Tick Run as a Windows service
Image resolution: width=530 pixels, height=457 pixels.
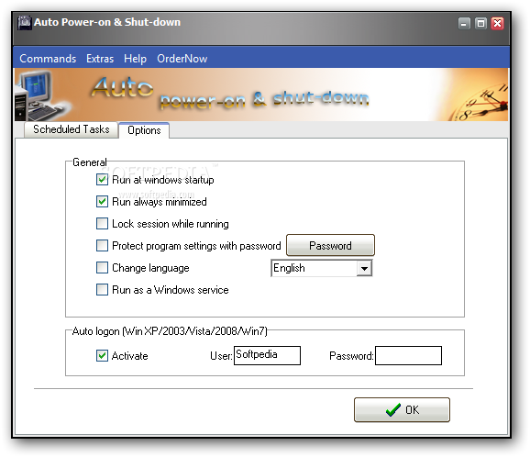coord(102,290)
